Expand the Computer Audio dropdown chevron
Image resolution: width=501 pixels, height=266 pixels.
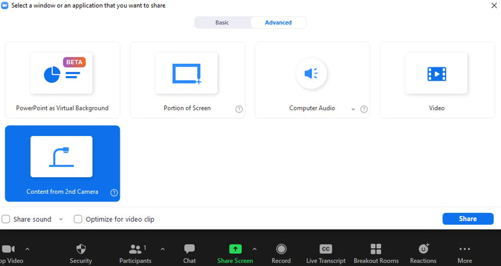(353, 109)
